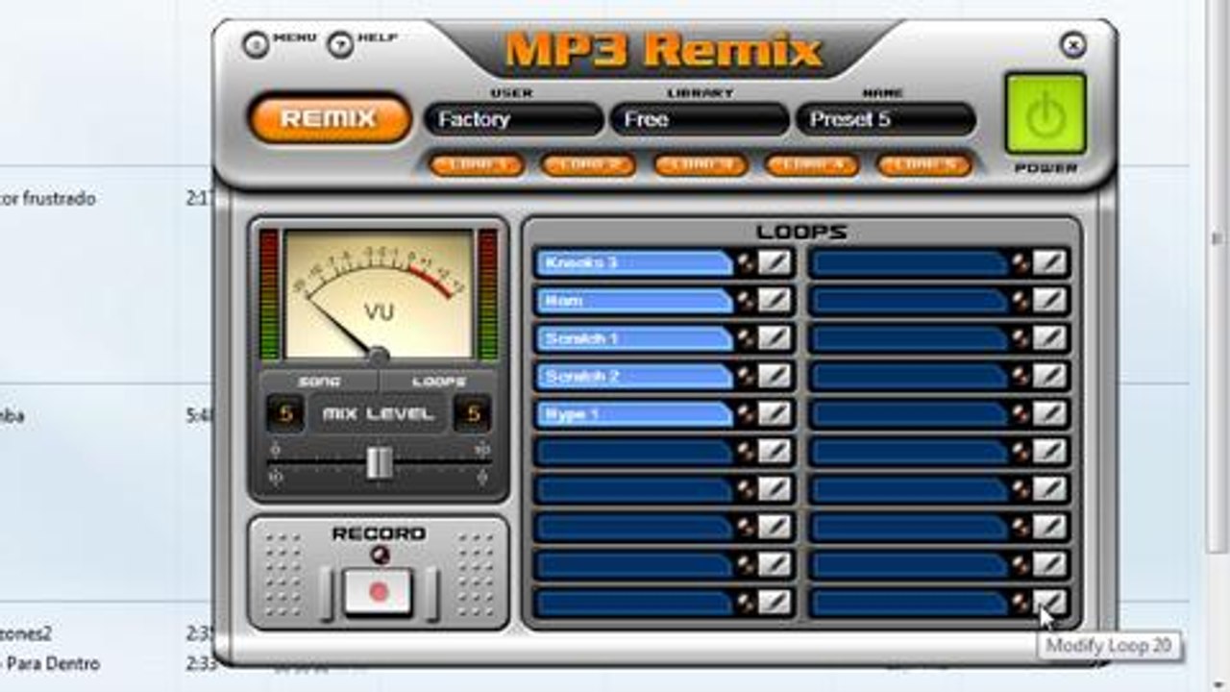Toggle the green POWER button
Image resolution: width=1230 pixels, height=692 pixels.
point(1045,113)
